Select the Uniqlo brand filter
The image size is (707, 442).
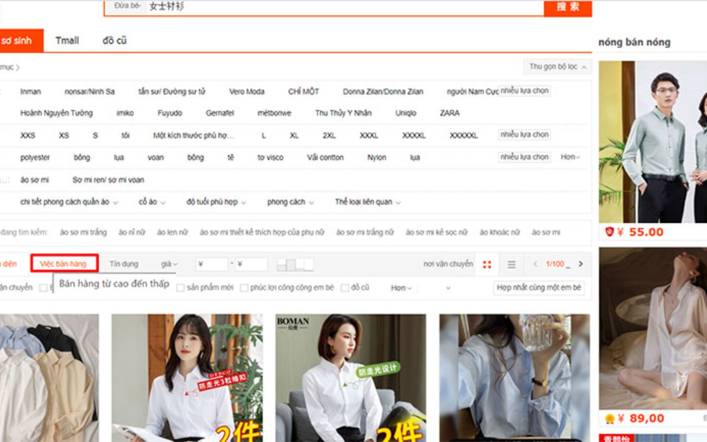pyautogui.click(x=406, y=113)
